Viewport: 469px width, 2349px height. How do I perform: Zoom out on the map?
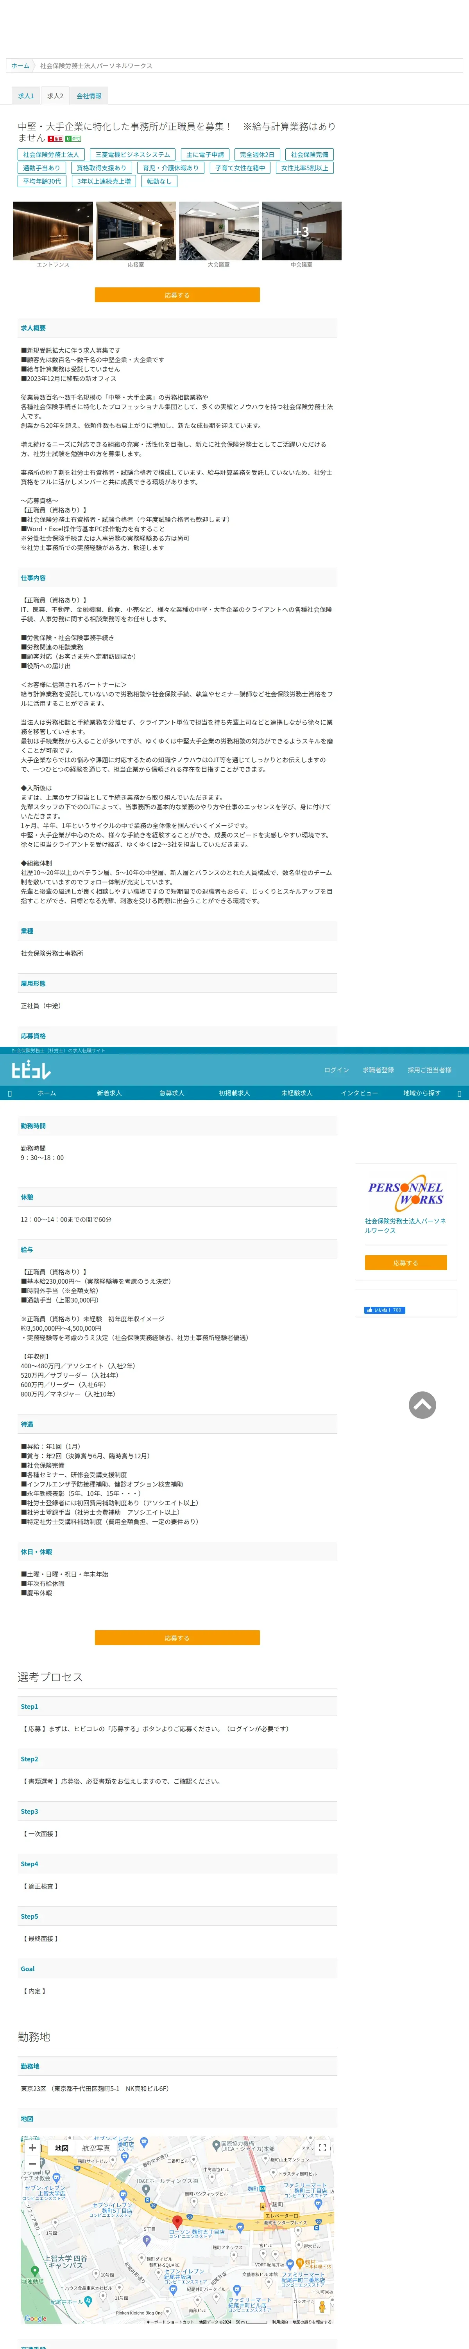[32, 2163]
